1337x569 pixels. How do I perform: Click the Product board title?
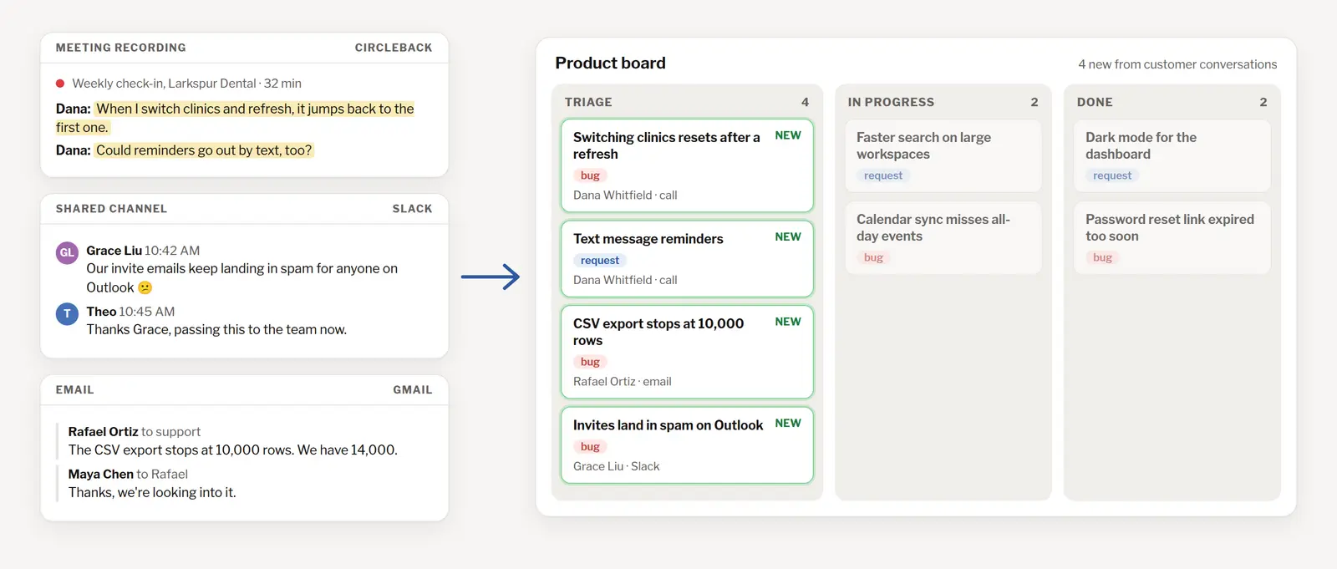610,64
